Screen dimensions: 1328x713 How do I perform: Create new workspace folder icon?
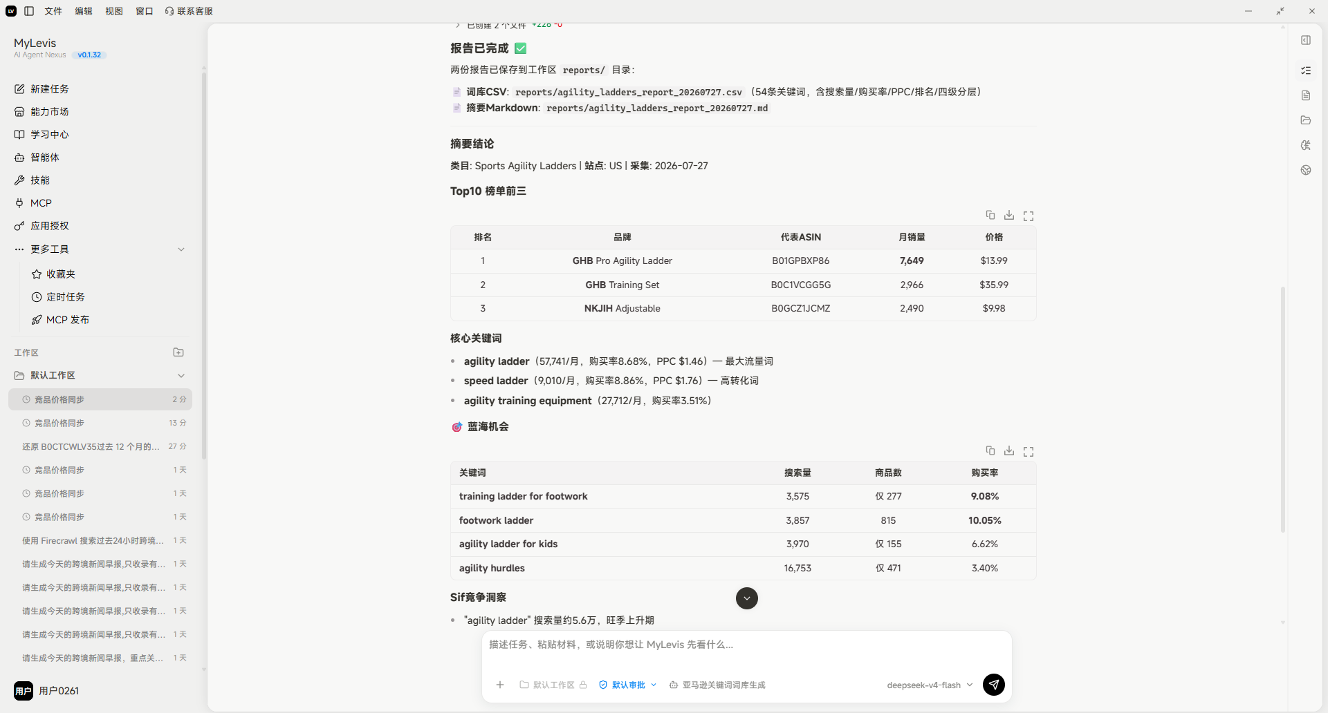pos(178,352)
